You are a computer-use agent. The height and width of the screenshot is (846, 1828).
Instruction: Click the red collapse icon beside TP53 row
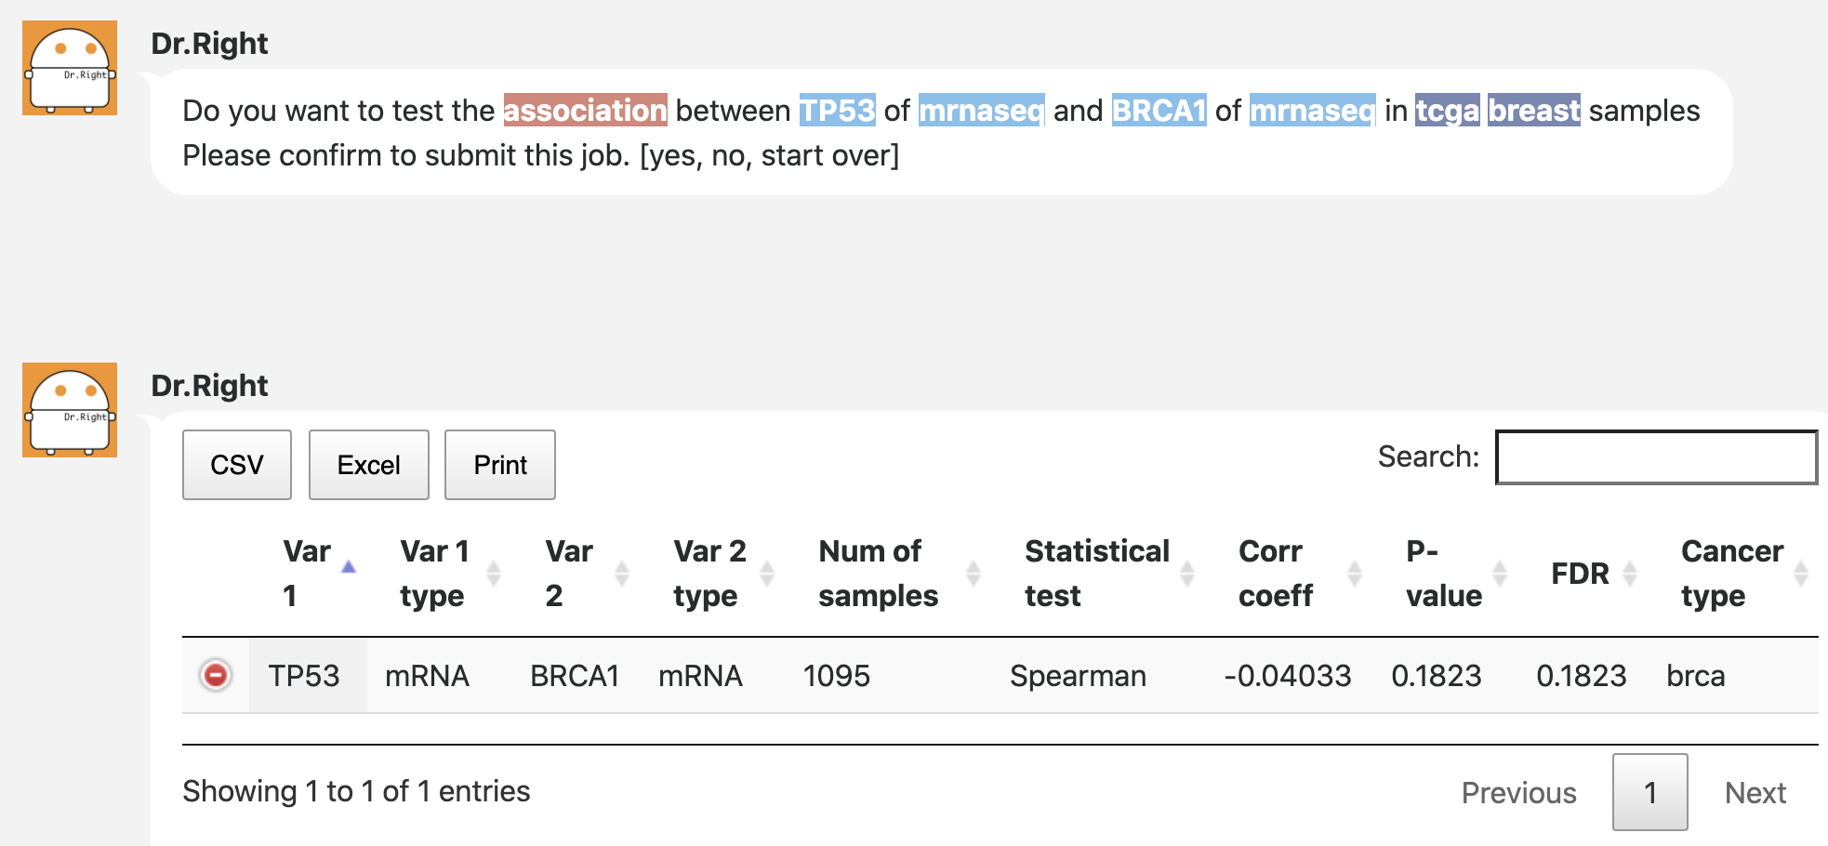(215, 675)
